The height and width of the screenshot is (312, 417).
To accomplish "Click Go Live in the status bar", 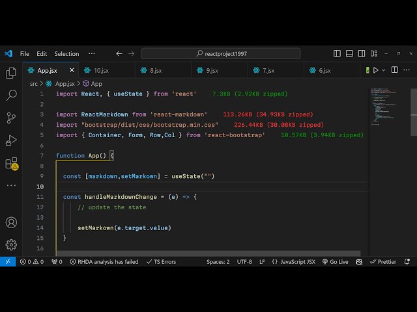I will (x=335, y=261).
